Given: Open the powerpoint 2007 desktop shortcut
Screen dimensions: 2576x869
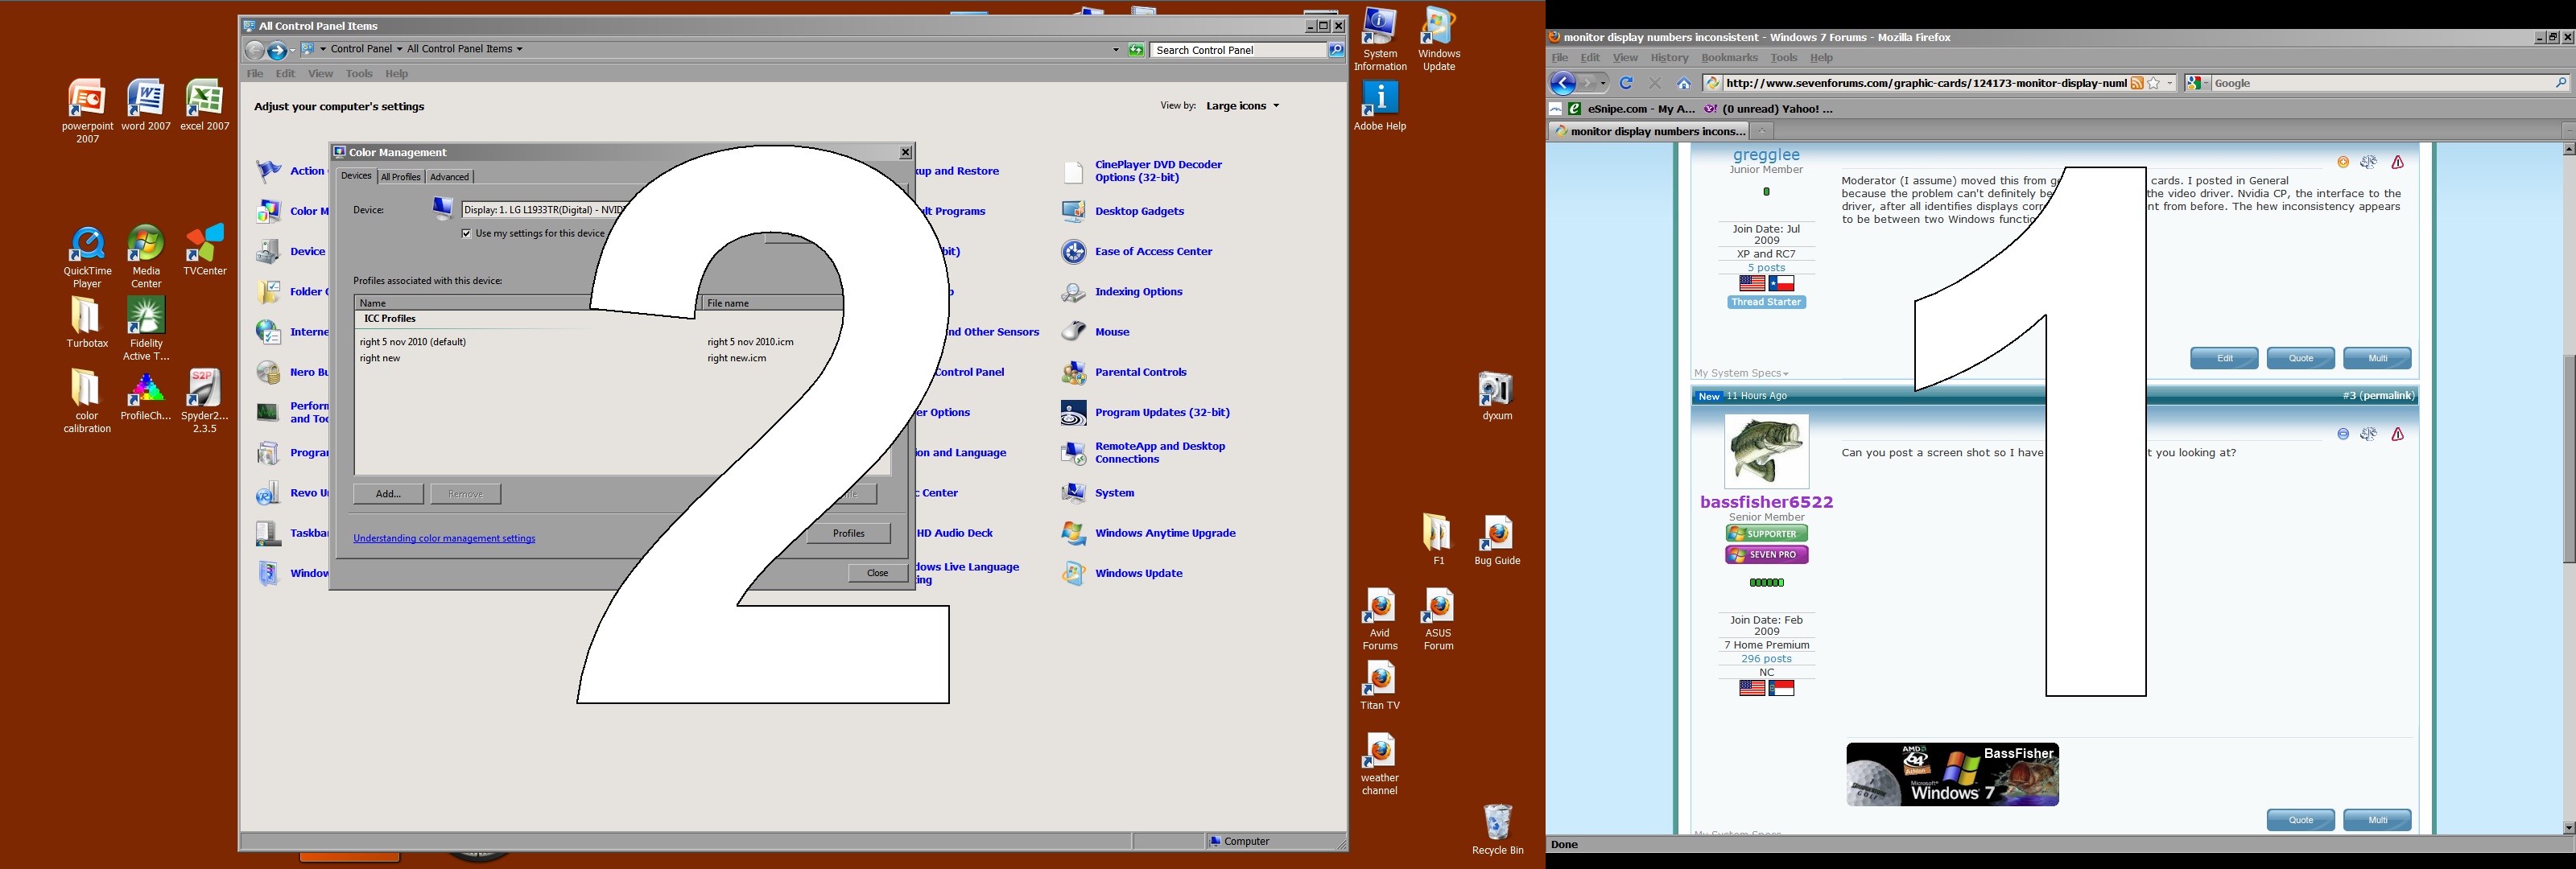Looking at the screenshot, I should click(x=87, y=111).
